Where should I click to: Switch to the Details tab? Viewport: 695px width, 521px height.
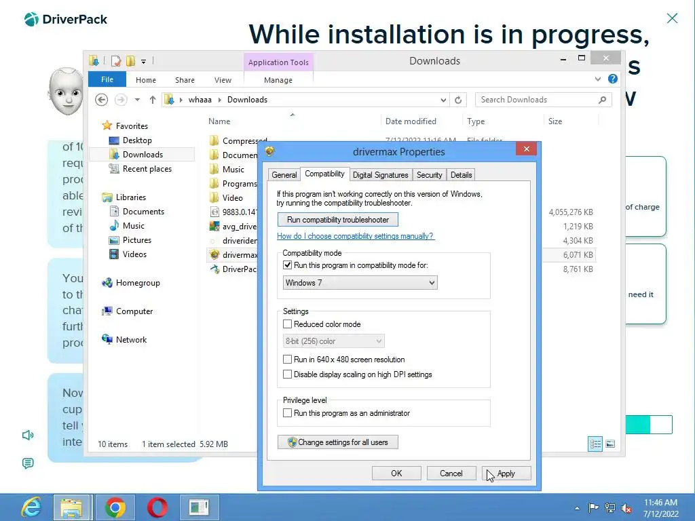tap(461, 175)
